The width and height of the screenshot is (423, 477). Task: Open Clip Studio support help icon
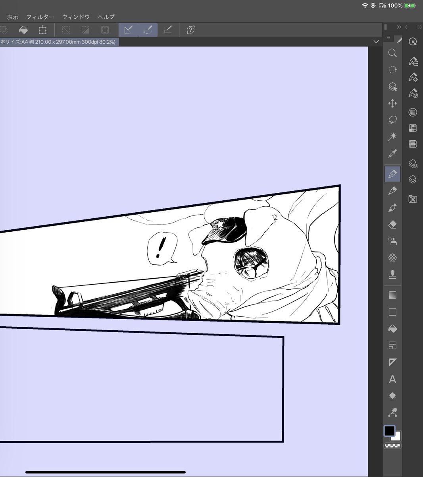(190, 30)
